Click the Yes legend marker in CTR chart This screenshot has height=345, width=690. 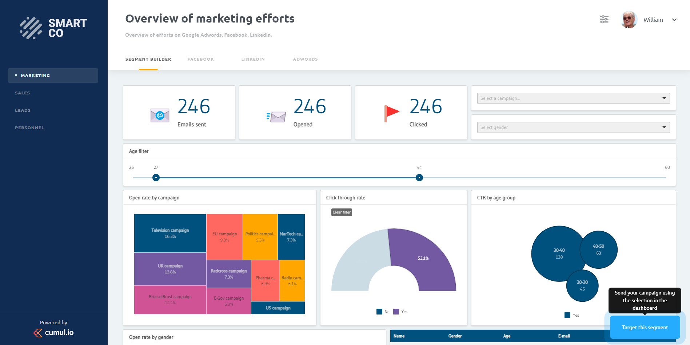[567, 315]
